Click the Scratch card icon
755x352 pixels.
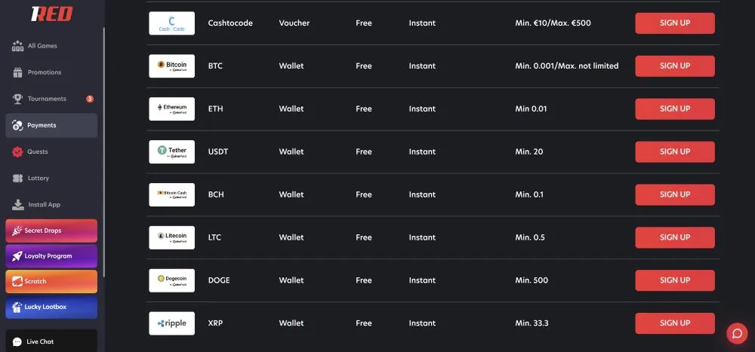point(17,282)
